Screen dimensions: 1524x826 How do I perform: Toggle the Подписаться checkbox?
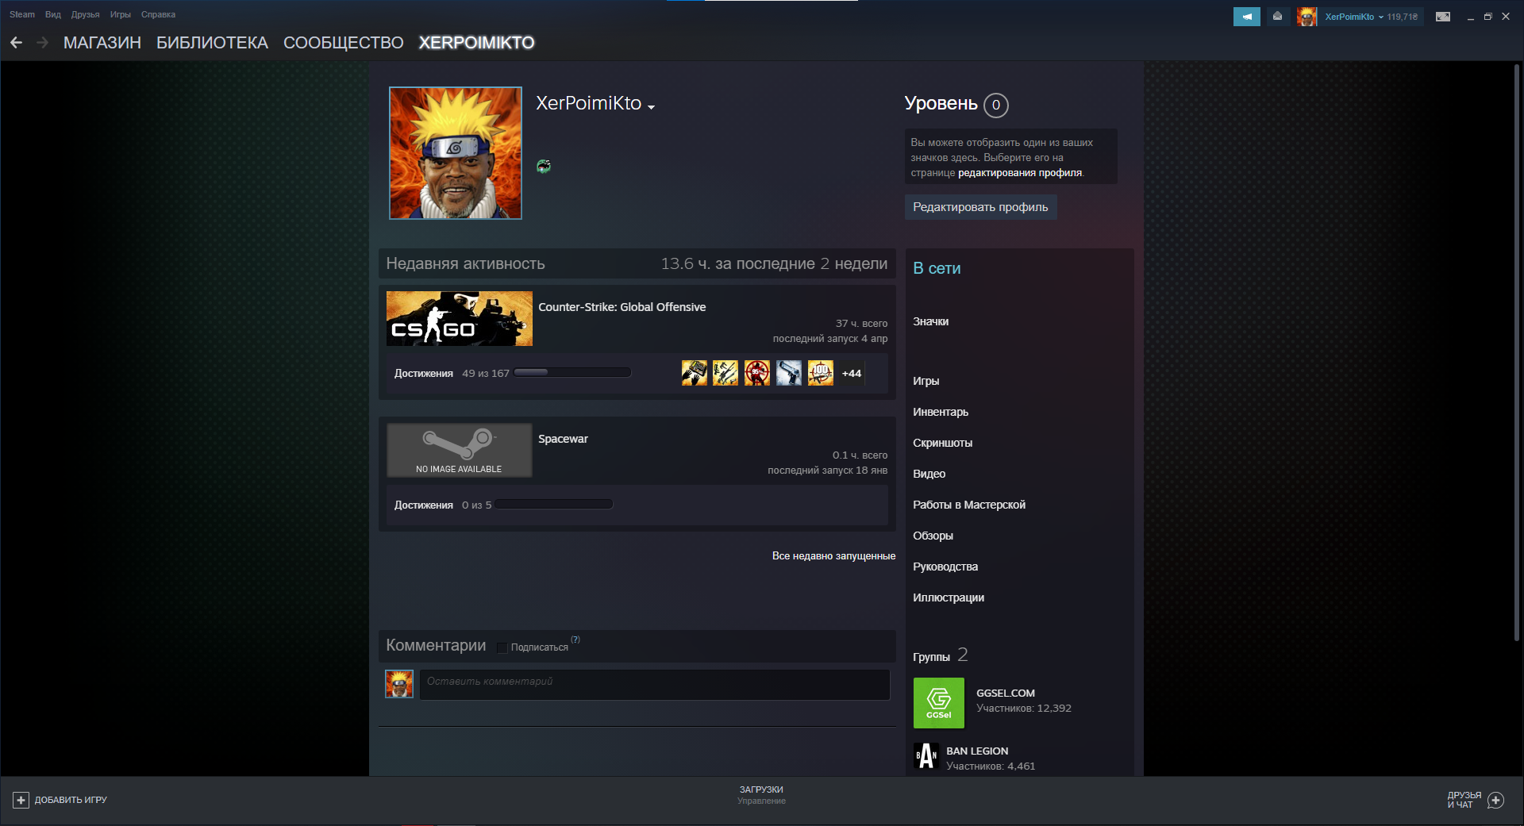[502, 647]
